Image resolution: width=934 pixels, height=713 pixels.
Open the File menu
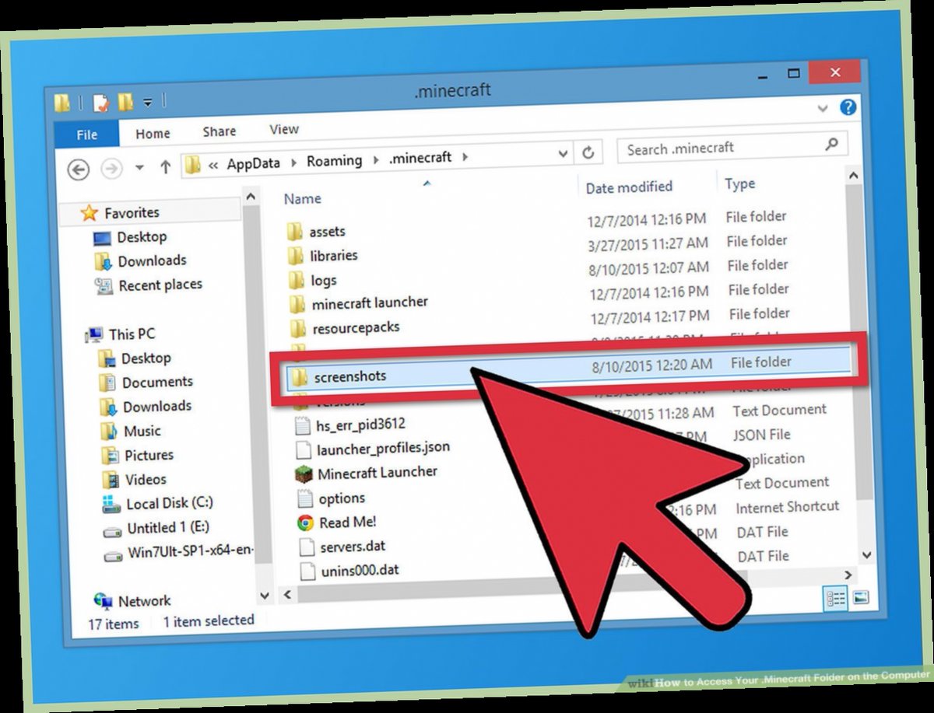[x=86, y=134]
